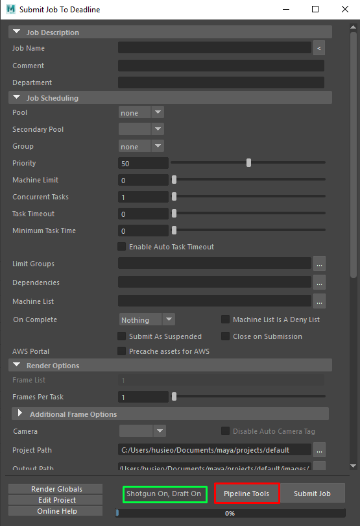Screen dimensions: 360x526
Task: Click the Machine Limit slider handle
Action: tap(174, 180)
